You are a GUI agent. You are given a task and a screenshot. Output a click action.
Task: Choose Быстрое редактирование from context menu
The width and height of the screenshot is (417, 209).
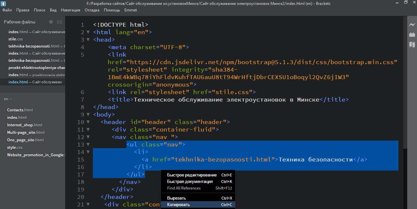192,175
